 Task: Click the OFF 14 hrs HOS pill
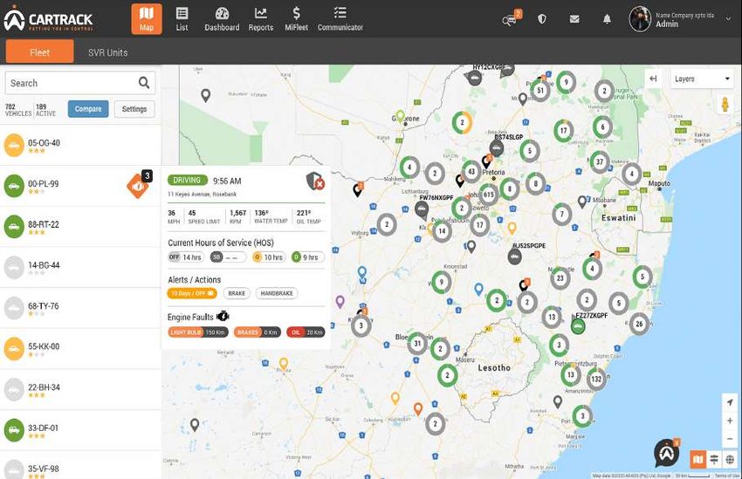pyautogui.click(x=186, y=257)
